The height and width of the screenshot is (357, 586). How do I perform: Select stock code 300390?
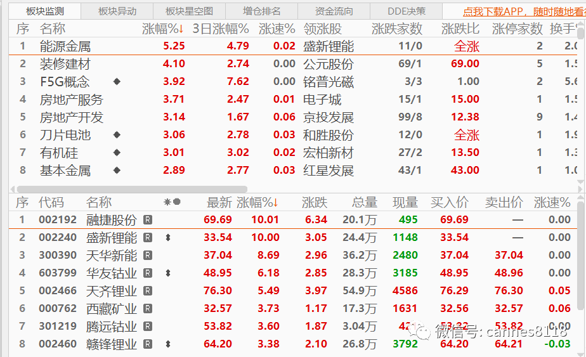[x=58, y=256]
